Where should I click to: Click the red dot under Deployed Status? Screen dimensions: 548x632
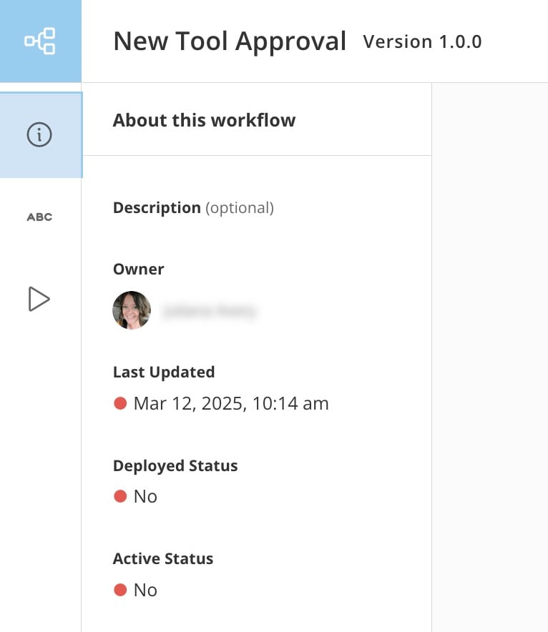coord(121,496)
